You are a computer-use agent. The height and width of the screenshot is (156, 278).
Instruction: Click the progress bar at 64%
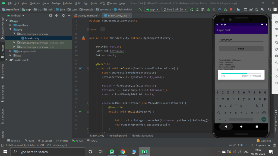pyautogui.click(x=241, y=73)
